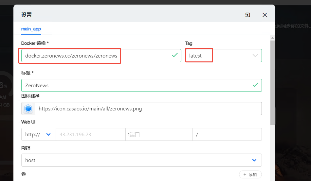Click the Web UI label
The image size is (311, 181).
(x=28, y=122)
